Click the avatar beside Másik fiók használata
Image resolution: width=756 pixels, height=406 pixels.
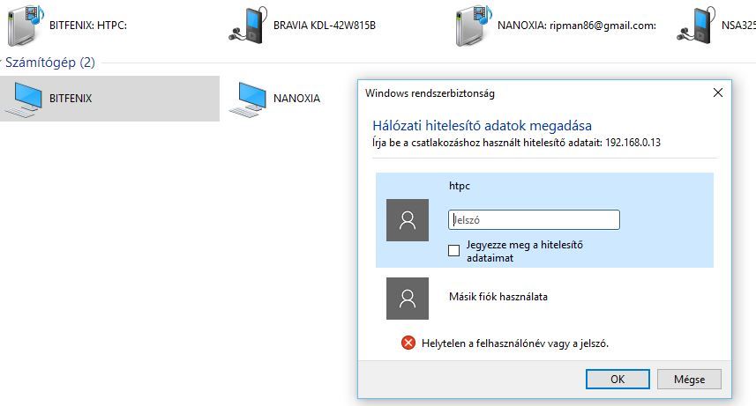click(408, 299)
